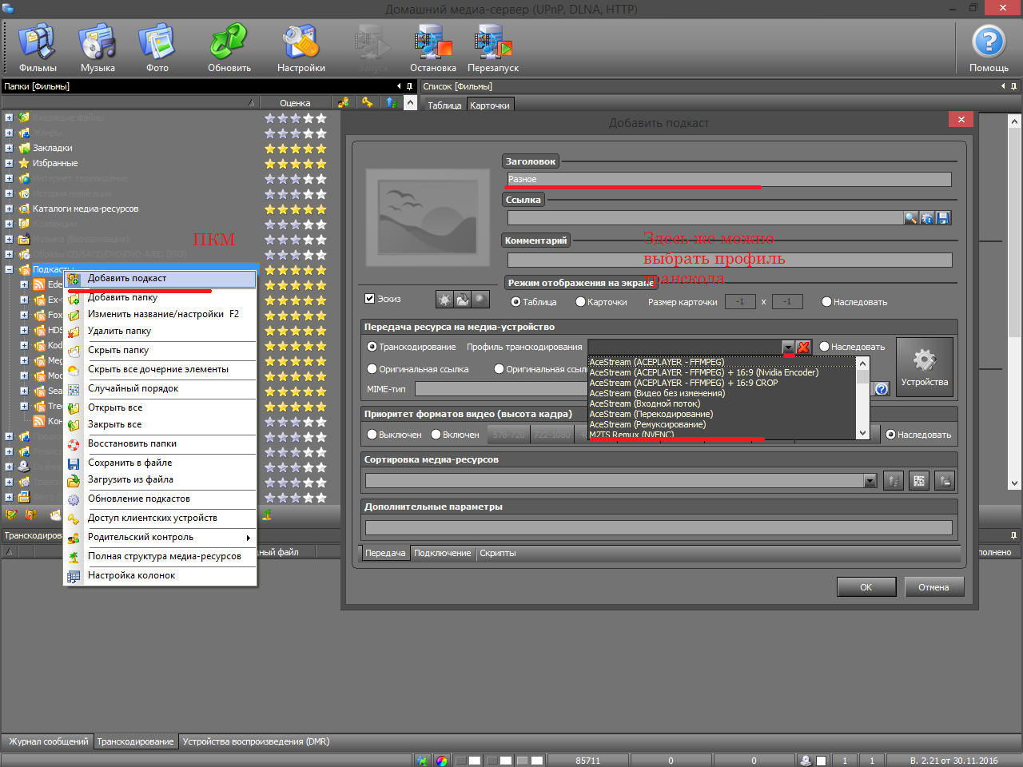Click the Устройства gear button
This screenshot has width=1023, height=767.
924,367
